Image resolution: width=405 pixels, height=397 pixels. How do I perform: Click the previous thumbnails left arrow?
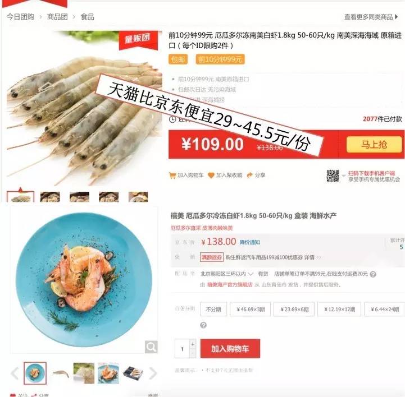click(15, 373)
